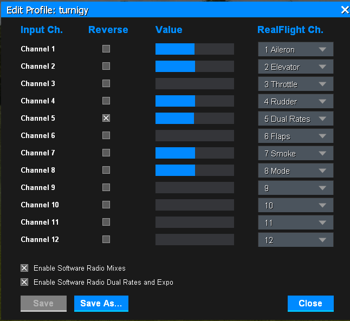This screenshot has width=350, height=321.
Task: Toggle Reverse checkbox for Channel 2
Action: coord(106,66)
